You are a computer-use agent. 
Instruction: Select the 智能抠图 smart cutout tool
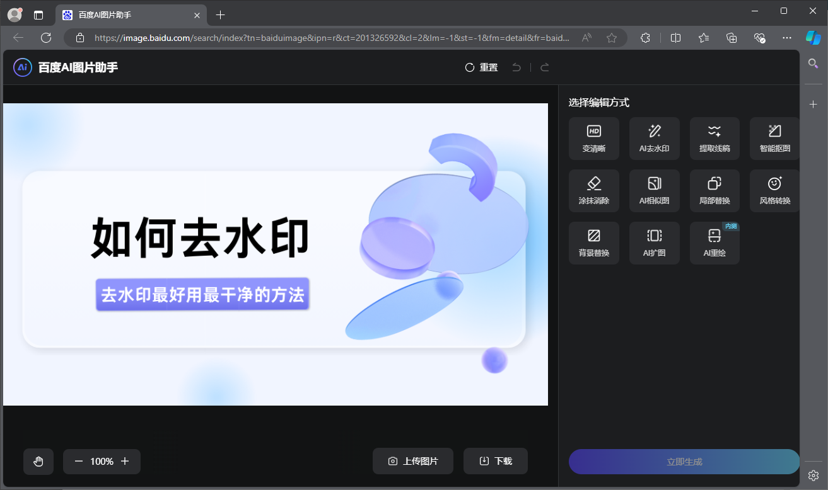pos(774,138)
